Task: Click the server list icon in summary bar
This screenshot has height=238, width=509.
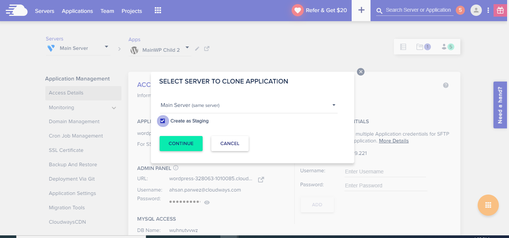Action: point(403,47)
